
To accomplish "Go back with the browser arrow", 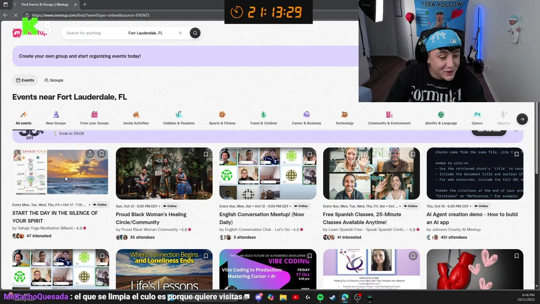I will coord(5,15).
